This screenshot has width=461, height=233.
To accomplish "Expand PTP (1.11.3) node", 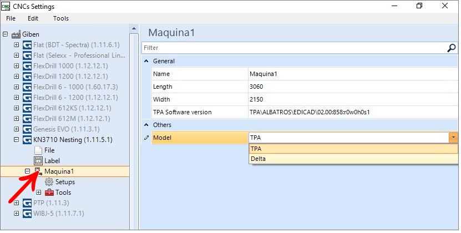I will coord(17,202).
